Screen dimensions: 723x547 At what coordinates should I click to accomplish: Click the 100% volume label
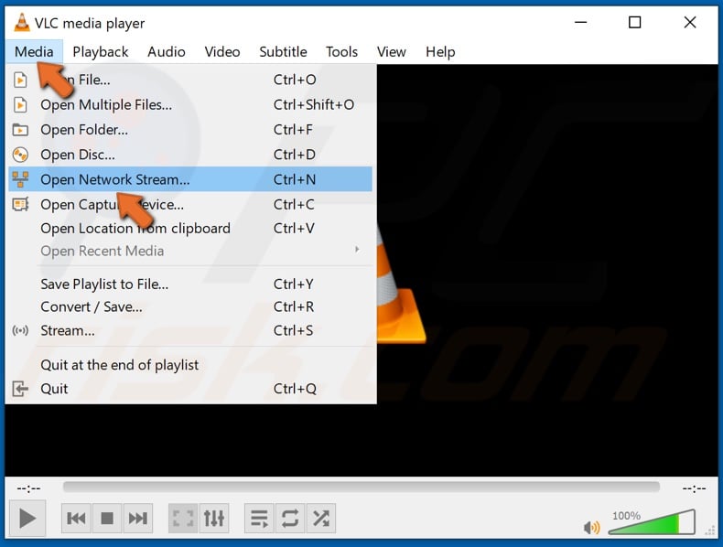coord(626,516)
